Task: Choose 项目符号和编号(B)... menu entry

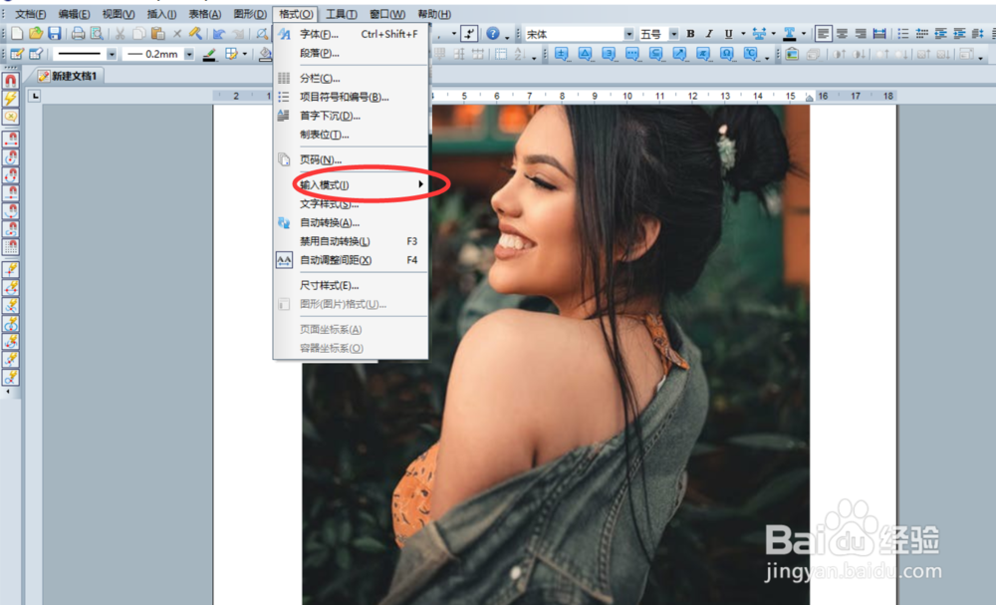Action: click(351, 97)
